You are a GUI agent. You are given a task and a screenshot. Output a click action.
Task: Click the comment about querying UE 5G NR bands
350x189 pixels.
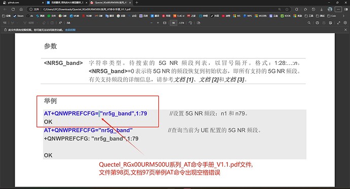point(215,130)
